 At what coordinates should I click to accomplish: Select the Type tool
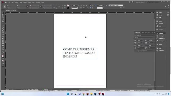point(3,24)
